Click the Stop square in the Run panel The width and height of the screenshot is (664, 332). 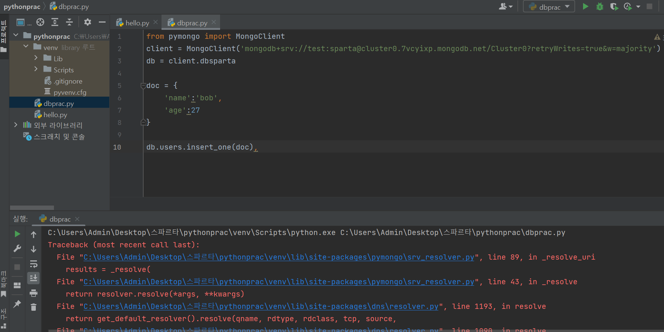click(17, 267)
